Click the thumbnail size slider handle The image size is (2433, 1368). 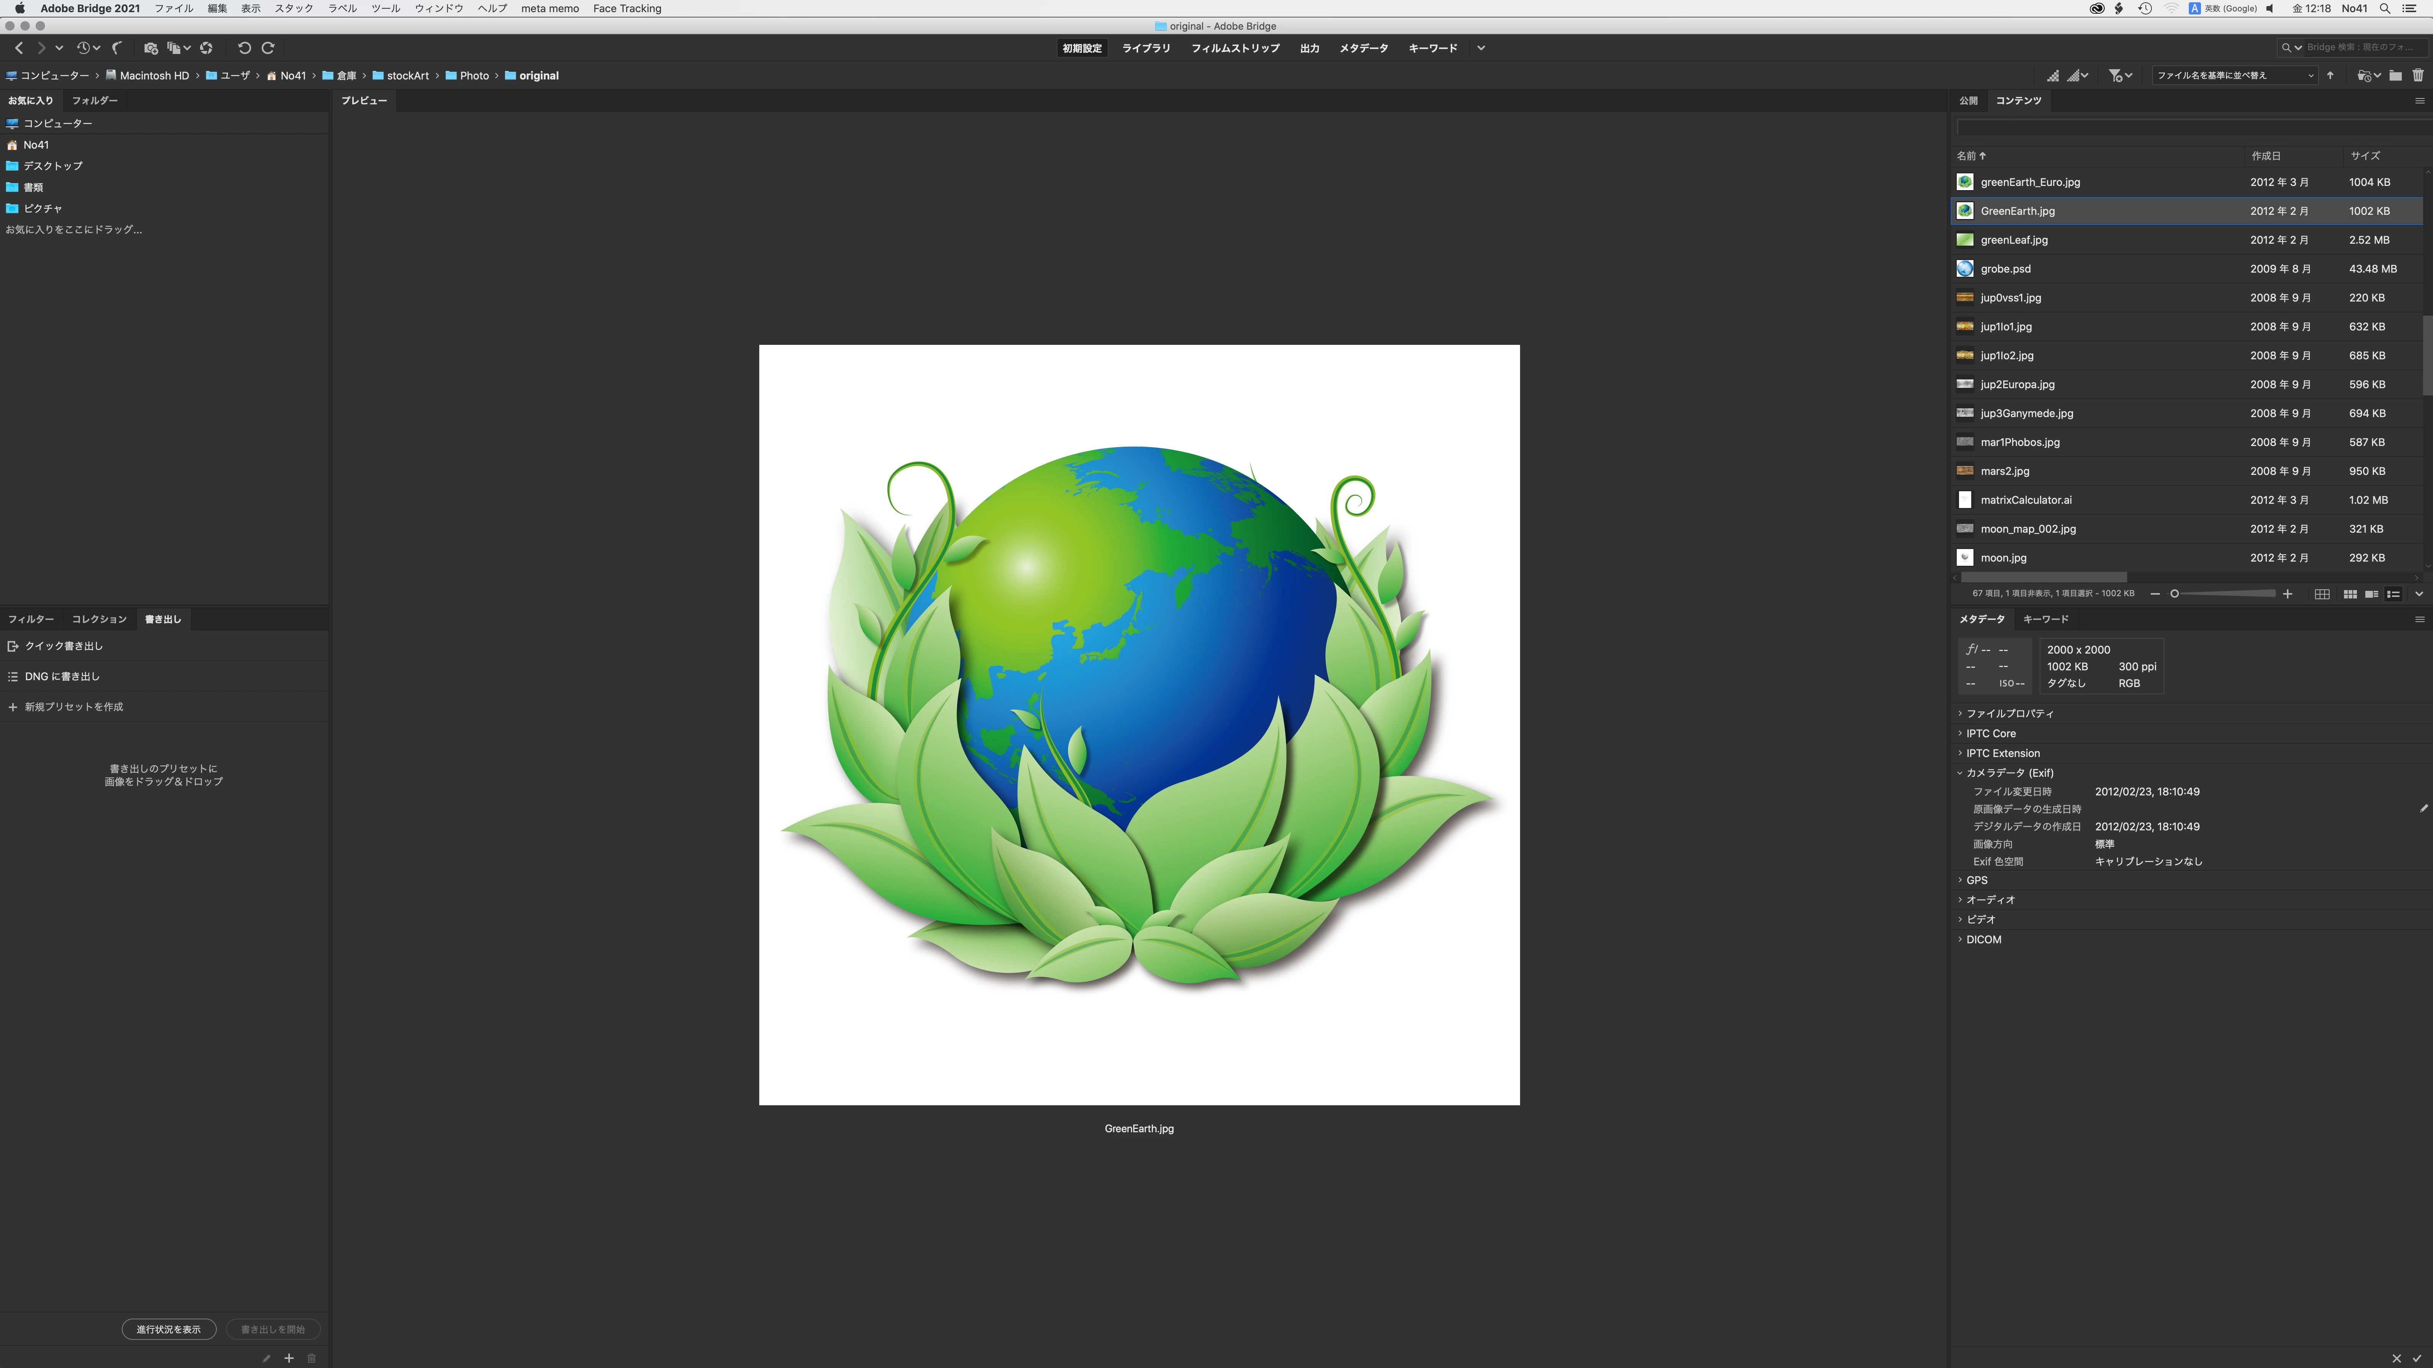coord(2174,594)
